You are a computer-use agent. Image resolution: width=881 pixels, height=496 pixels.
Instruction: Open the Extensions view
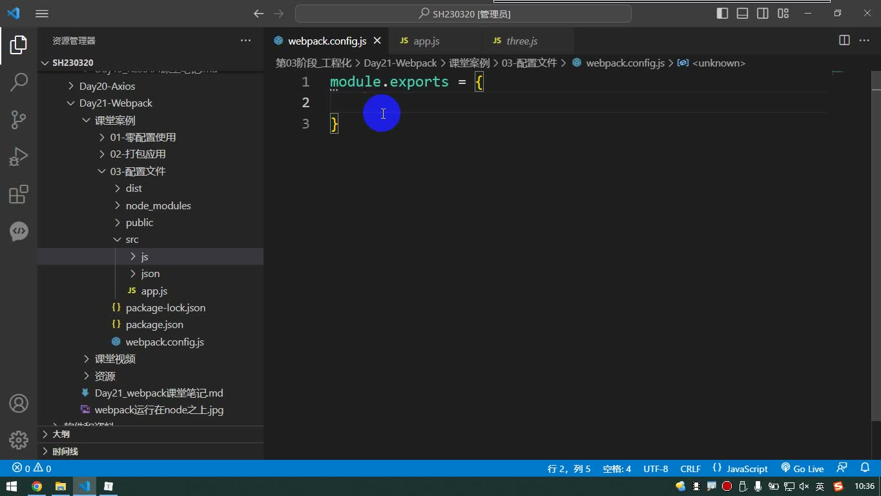click(x=19, y=194)
